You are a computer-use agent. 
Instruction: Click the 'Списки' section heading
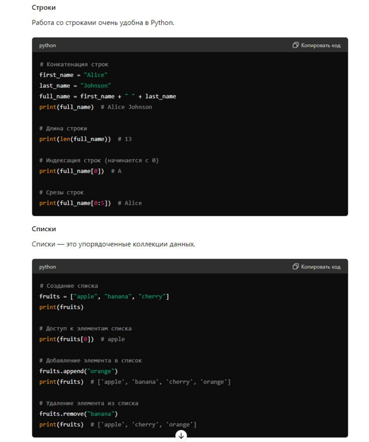[44, 229]
